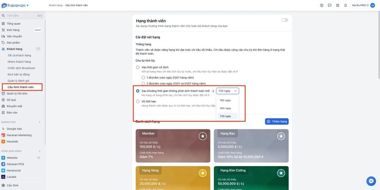The image size is (380, 190).
Task: Go to Tất cả khách hàng
Action: pyautogui.click(x=19, y=55)
